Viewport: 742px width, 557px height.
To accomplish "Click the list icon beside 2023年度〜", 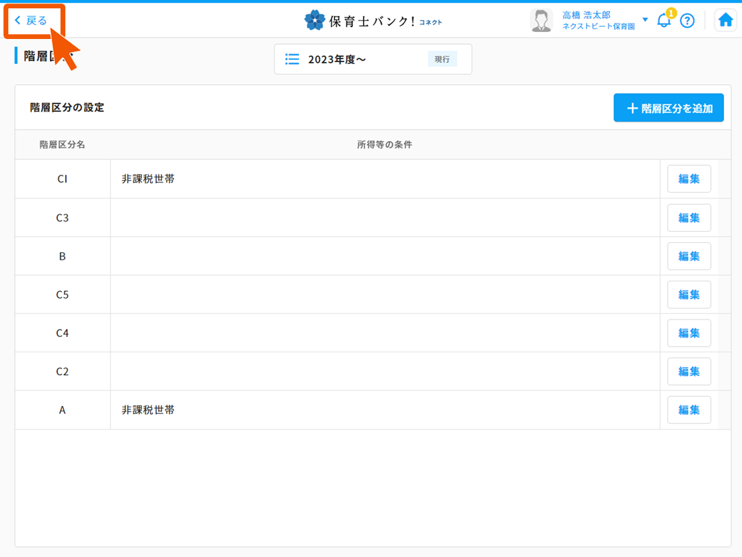I will [x=292, y=58].
